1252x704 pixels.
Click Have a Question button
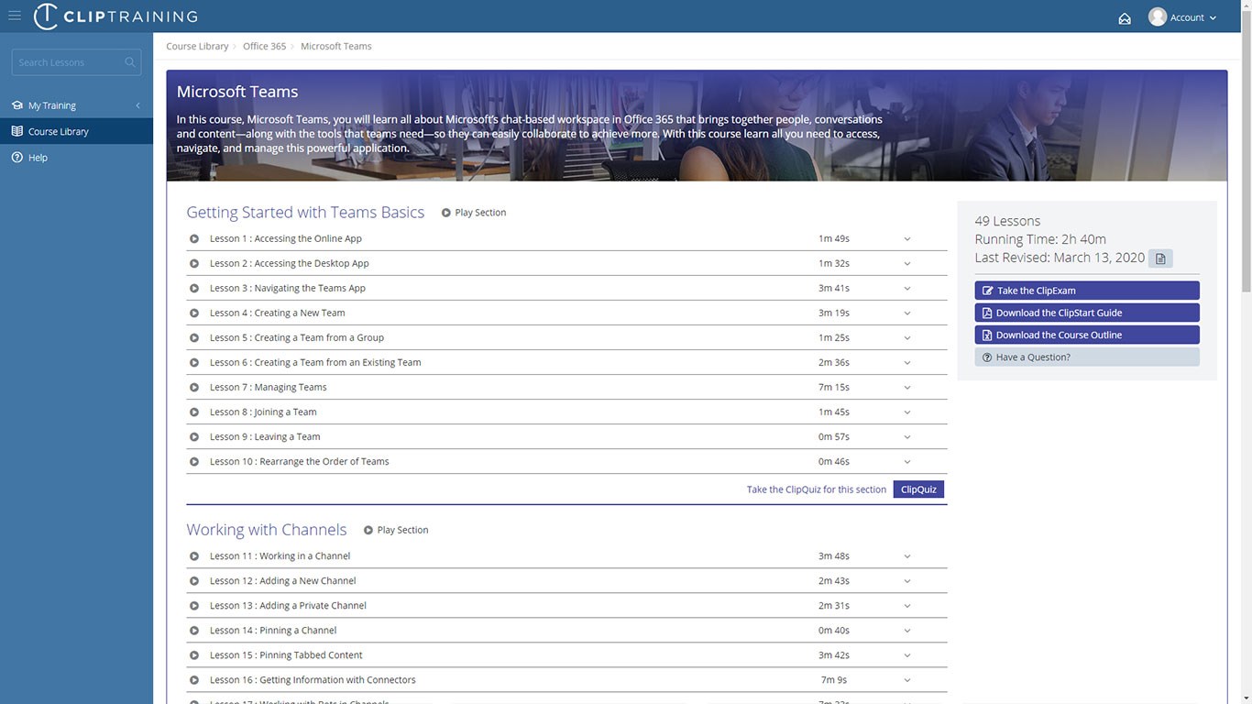click(x=1087, y=357)
